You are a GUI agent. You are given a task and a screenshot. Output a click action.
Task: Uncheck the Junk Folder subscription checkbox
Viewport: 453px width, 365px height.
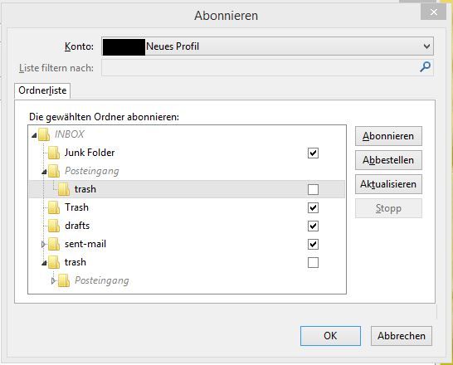[313, 153]
